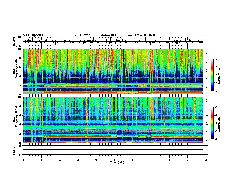Image resolution: width=232 pixels, height=179 pixels.
Task: Click the "VLF Spectra" plot title
Action: [33, 35]
